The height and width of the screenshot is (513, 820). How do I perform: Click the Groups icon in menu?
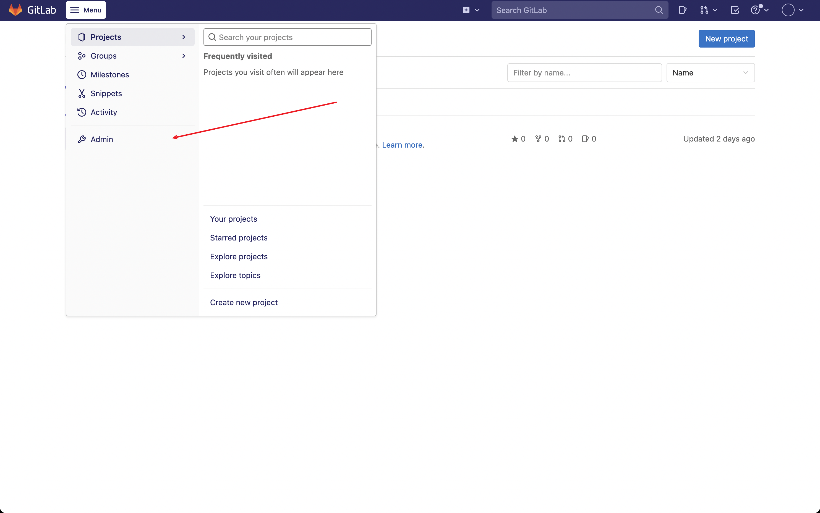click(x=82, y=56)
